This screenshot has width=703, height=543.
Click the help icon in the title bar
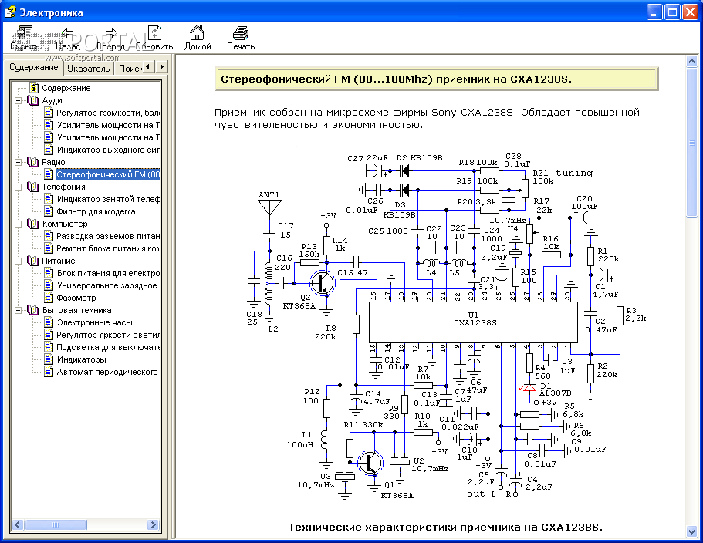[x=10, y=12]
